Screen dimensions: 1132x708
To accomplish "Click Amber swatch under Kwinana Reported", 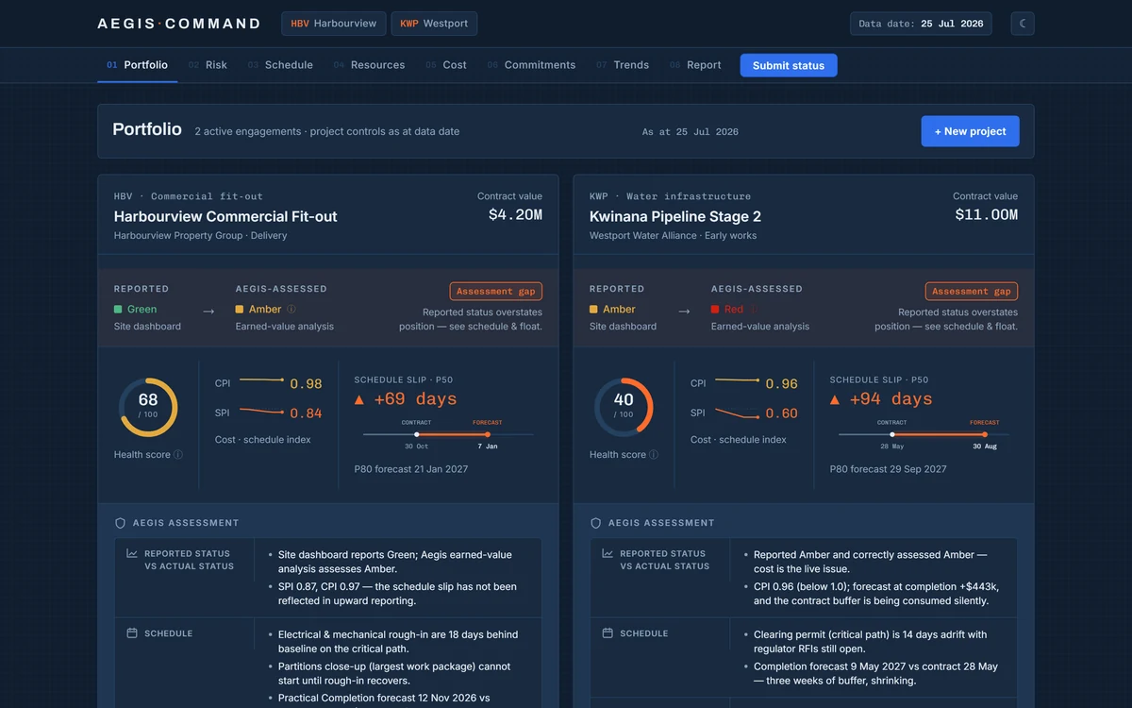I will 593,309.
